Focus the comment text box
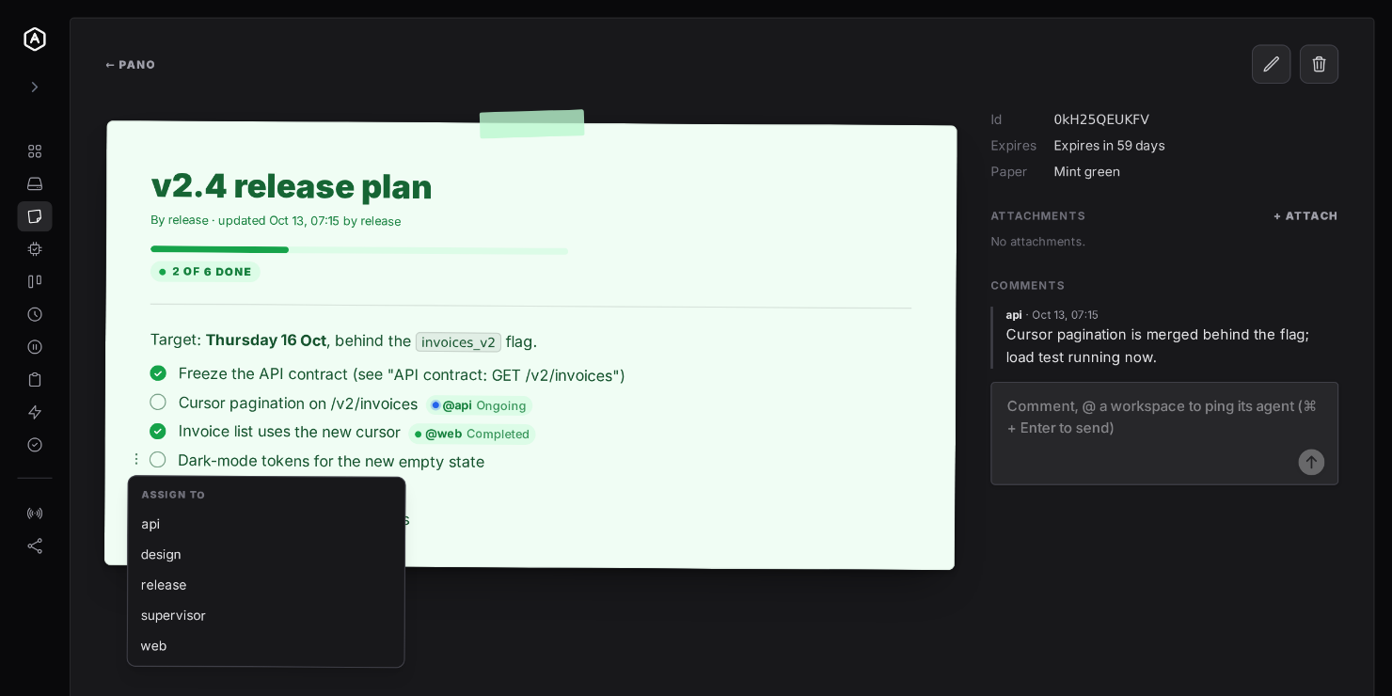This screenshot has height=696, width=1392. [1164, 434]
